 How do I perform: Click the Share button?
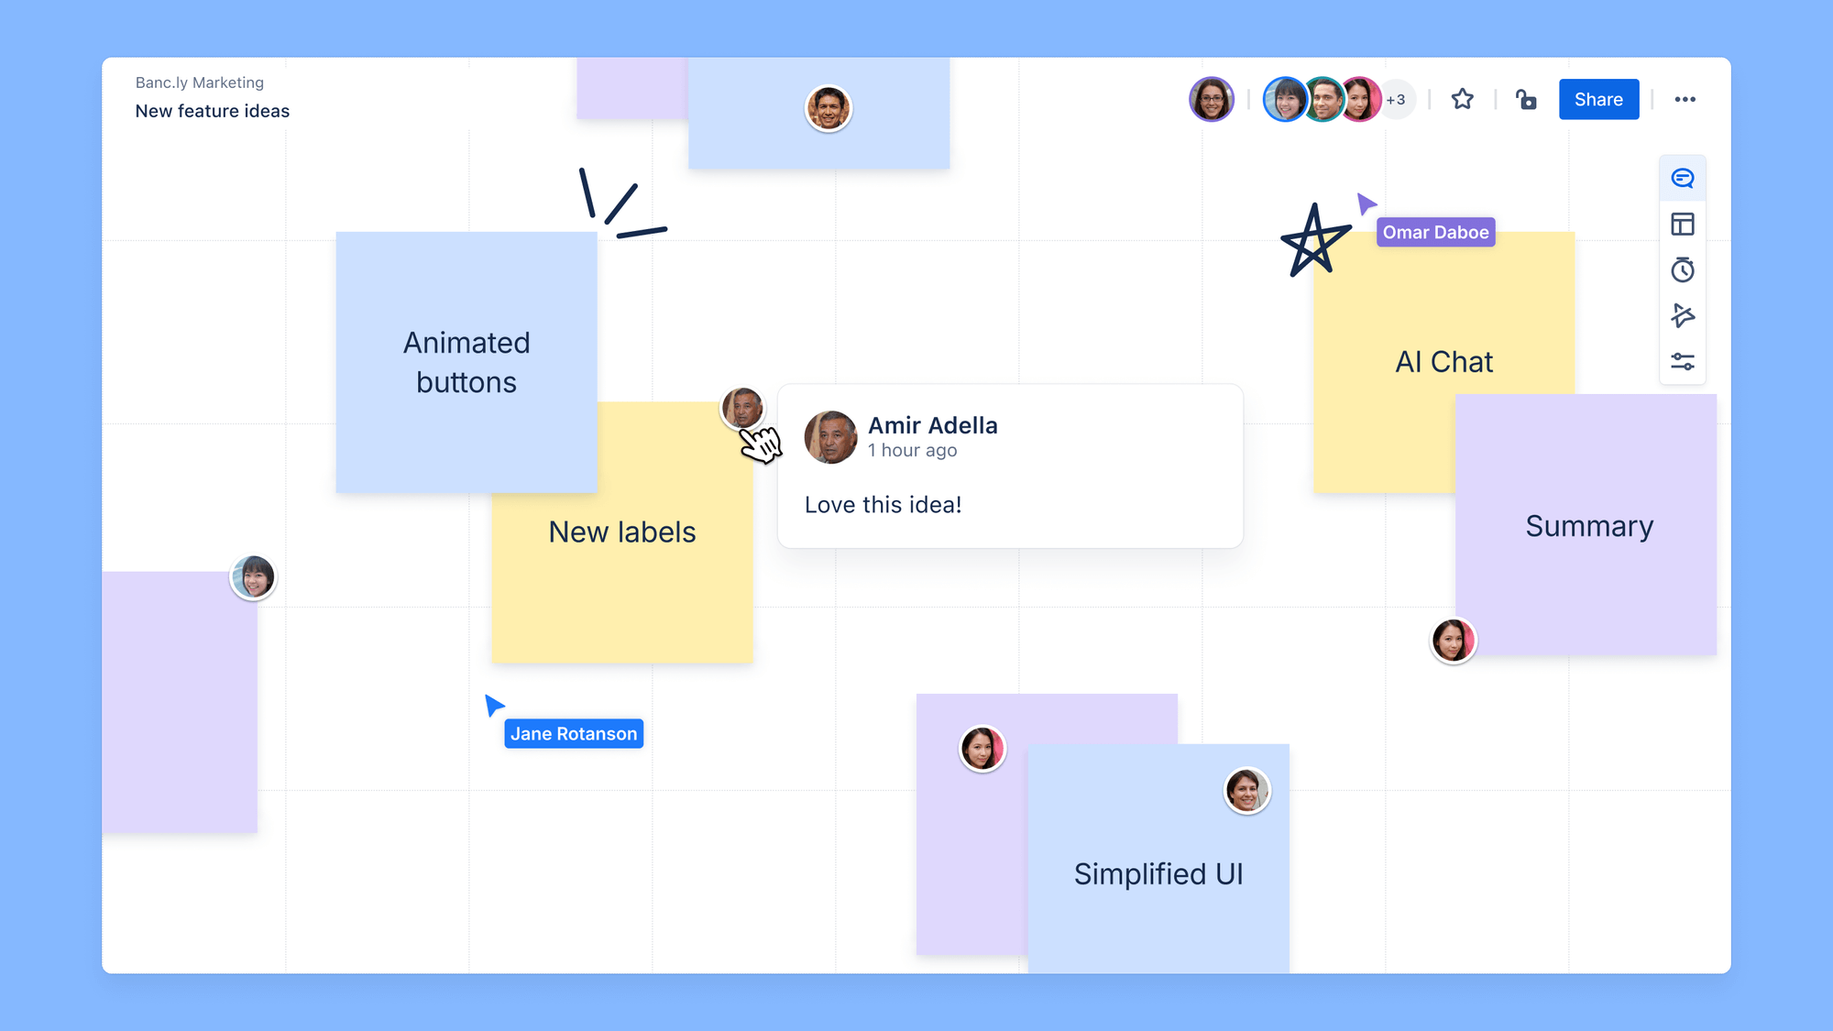point(1599,100)
